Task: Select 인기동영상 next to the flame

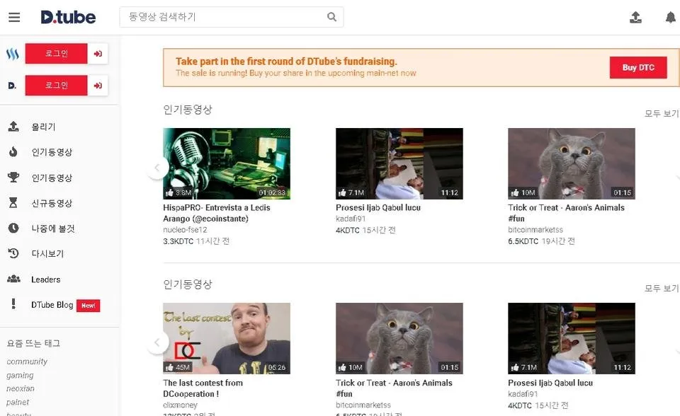Action: [x=52, y=152]
